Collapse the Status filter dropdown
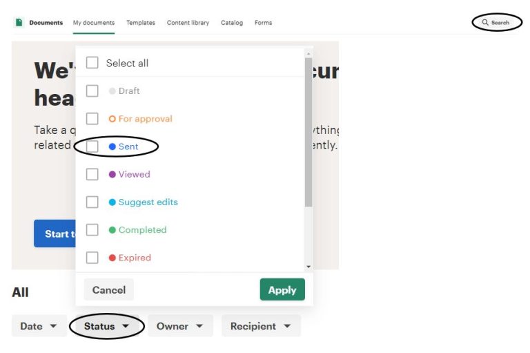 point(107,326)
